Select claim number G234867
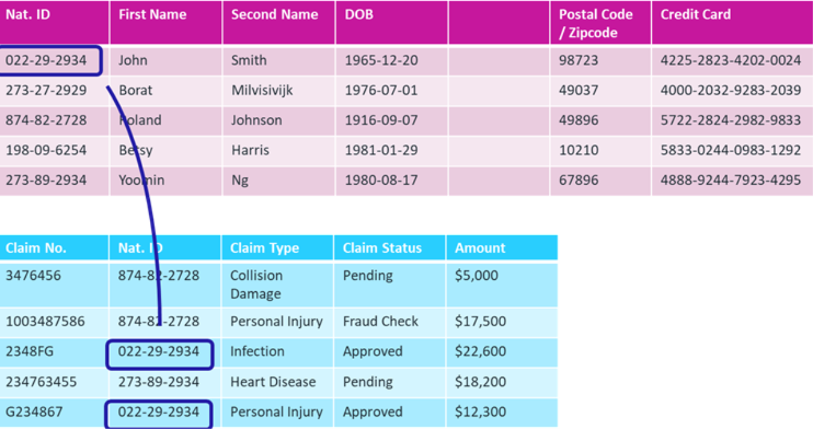The image size is (813, 429). pos(34,412)
